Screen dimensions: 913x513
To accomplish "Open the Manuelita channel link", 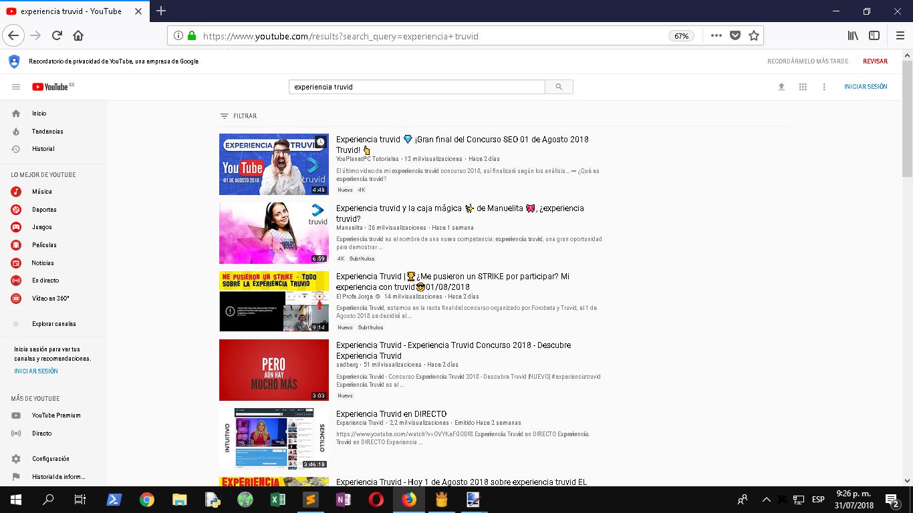I will pyautogui.click(x=350, y=228).
